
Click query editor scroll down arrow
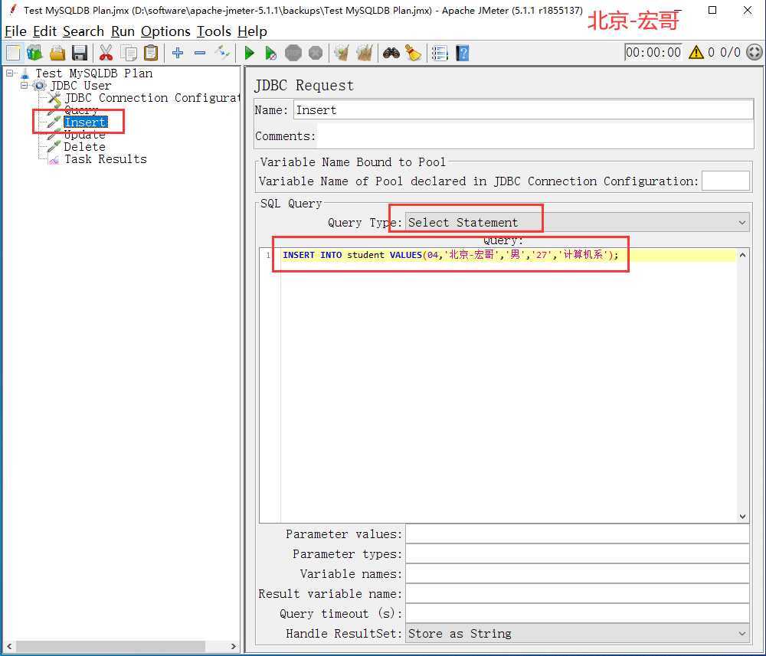(742, 517)
